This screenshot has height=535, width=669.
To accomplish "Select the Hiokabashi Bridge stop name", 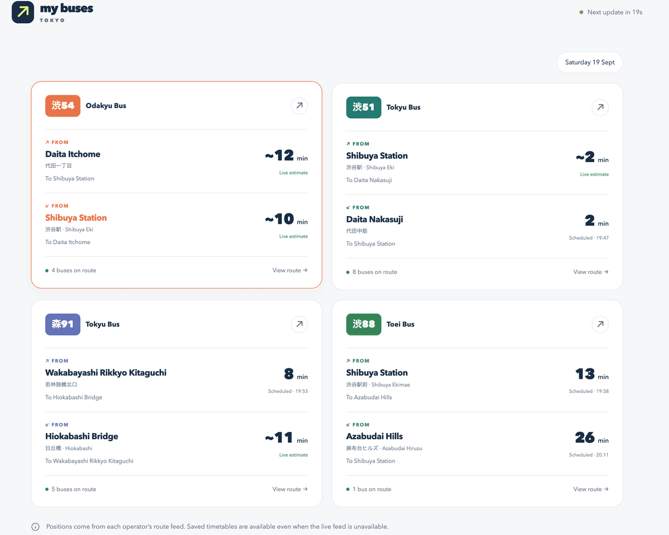I will click(x=82, y=436).
